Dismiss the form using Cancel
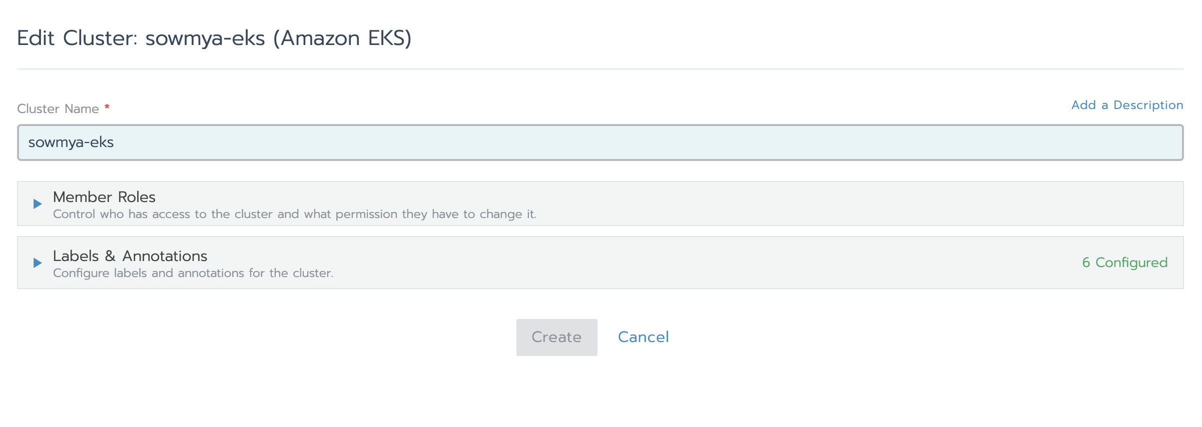1202x427 pixels. (643, 336)
